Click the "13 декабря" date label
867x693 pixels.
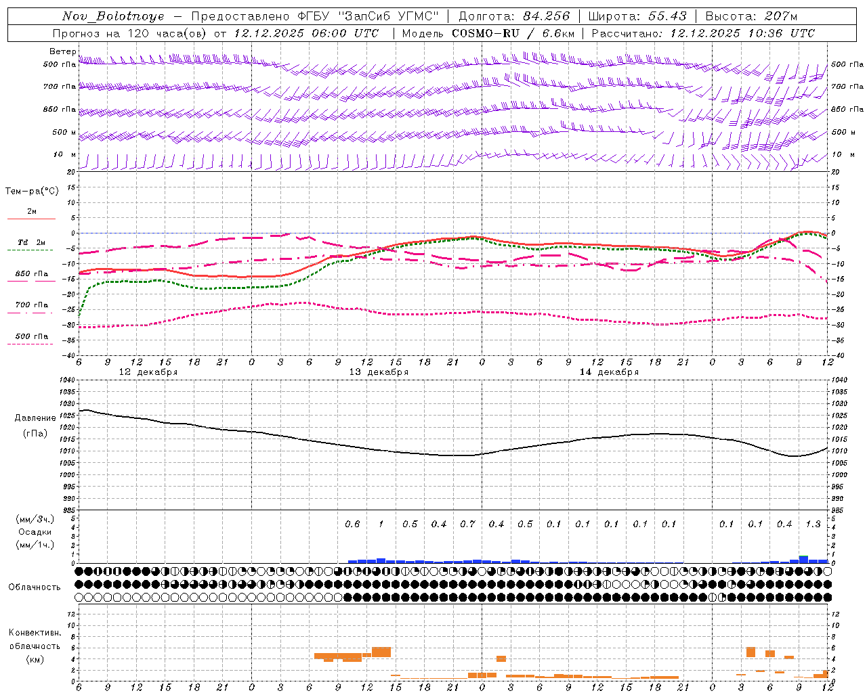click(x=379, y=372)
